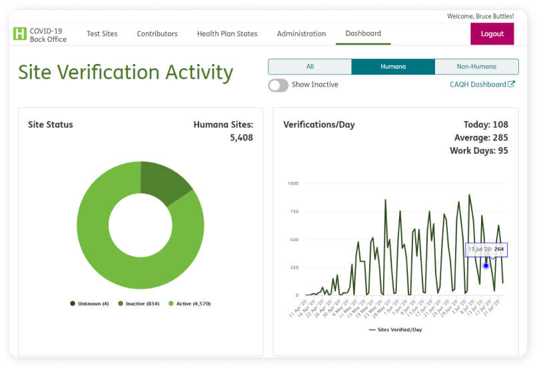Switch the filter to Non-Humana
The width and height of the screenshot is (539, 369).
coord(476,67)
